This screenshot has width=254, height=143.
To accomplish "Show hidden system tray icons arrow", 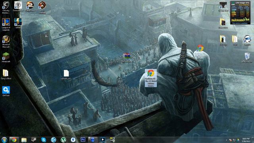I will coord(226,140).
